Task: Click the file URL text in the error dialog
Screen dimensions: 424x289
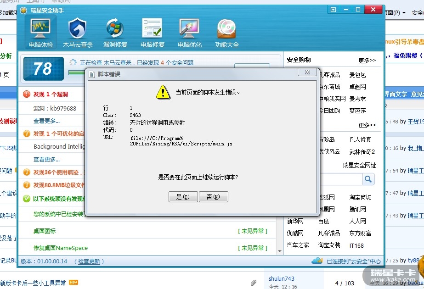Action: [181, 141]
